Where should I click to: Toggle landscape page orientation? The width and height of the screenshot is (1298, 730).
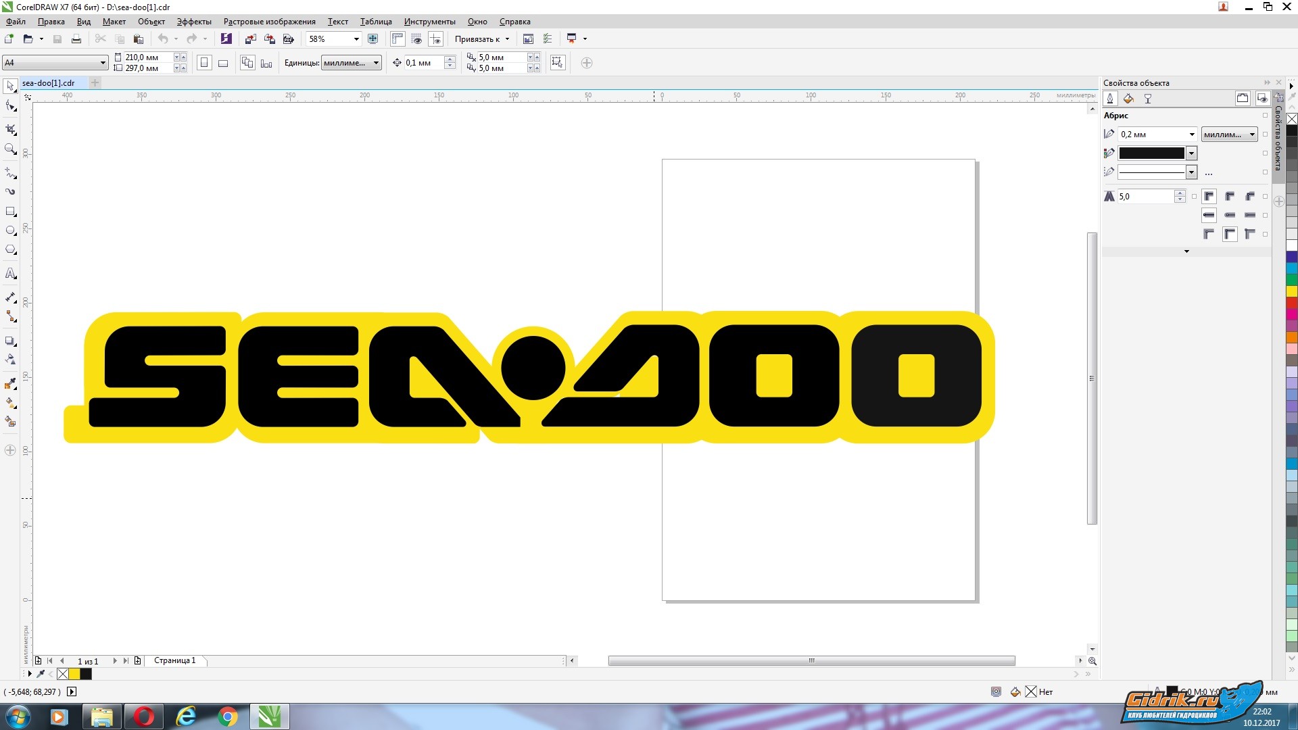223,63
